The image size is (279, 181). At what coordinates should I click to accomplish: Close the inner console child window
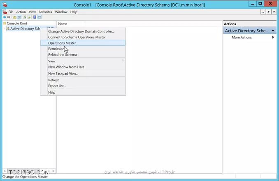pyautogui.click(x=274, y=12)
